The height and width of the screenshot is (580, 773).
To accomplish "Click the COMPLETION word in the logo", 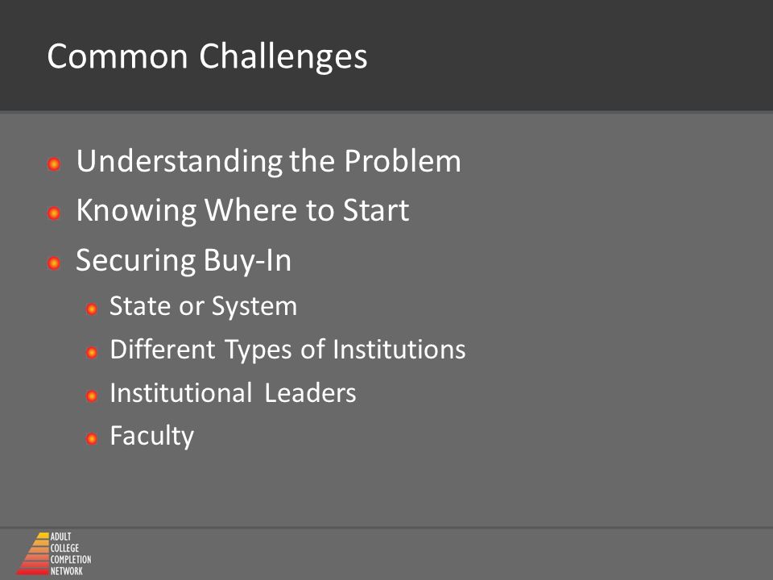I will (71, 559).
